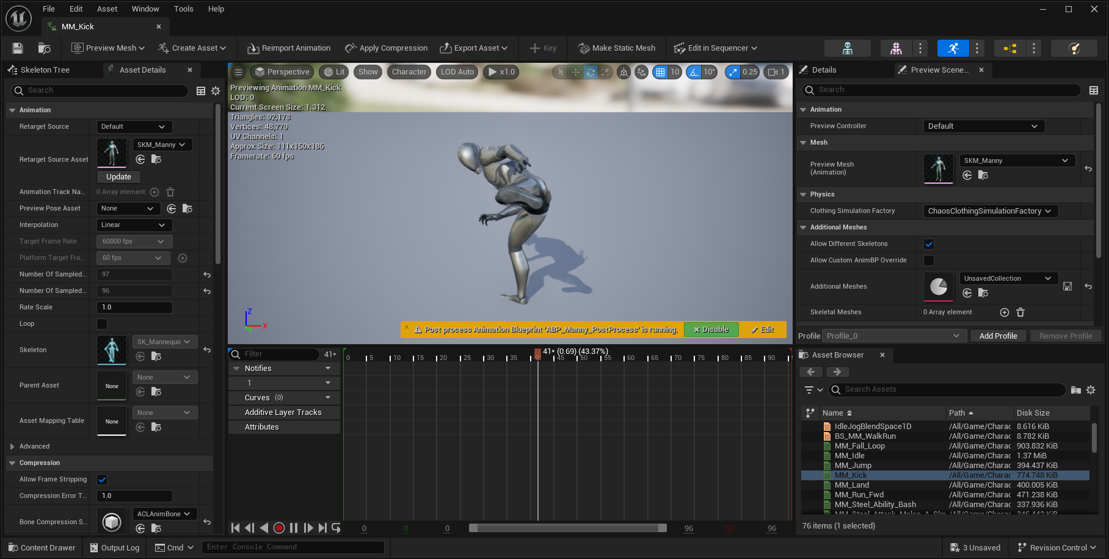1109x559 pixels.
Task: Select the Animation editor mode running-figure icon
Action: pyautogui.click(x=953, y=48)
